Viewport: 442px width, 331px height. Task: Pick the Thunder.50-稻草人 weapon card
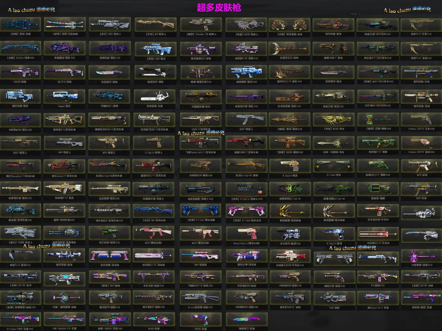click(x=201, y=25)
